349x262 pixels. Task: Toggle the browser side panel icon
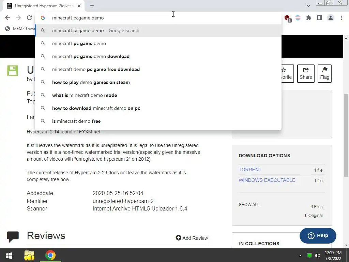(320, 18)
